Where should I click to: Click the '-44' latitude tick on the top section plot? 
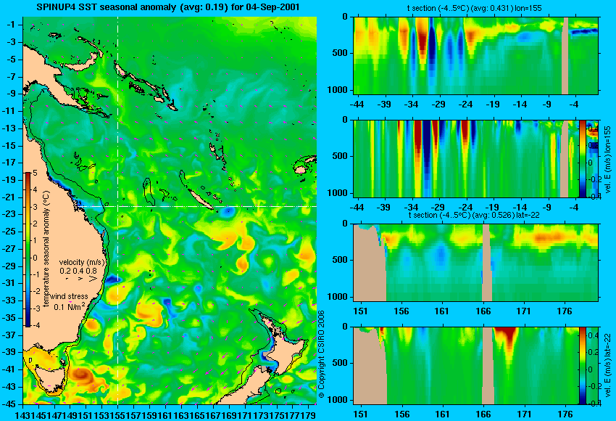tap(357, 105)
